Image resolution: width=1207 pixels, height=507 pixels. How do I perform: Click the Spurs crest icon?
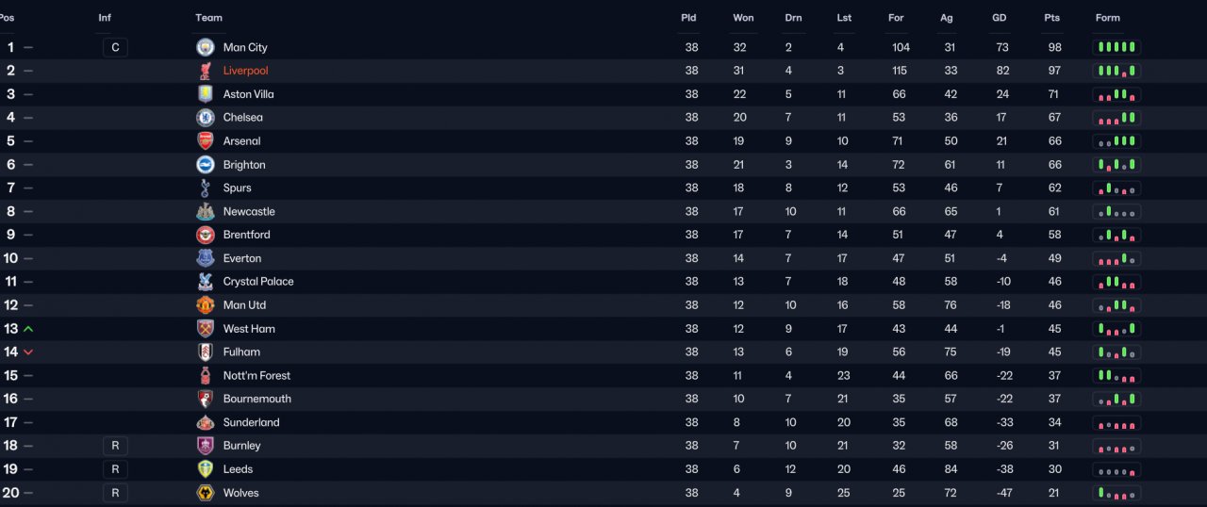[205, 188]
